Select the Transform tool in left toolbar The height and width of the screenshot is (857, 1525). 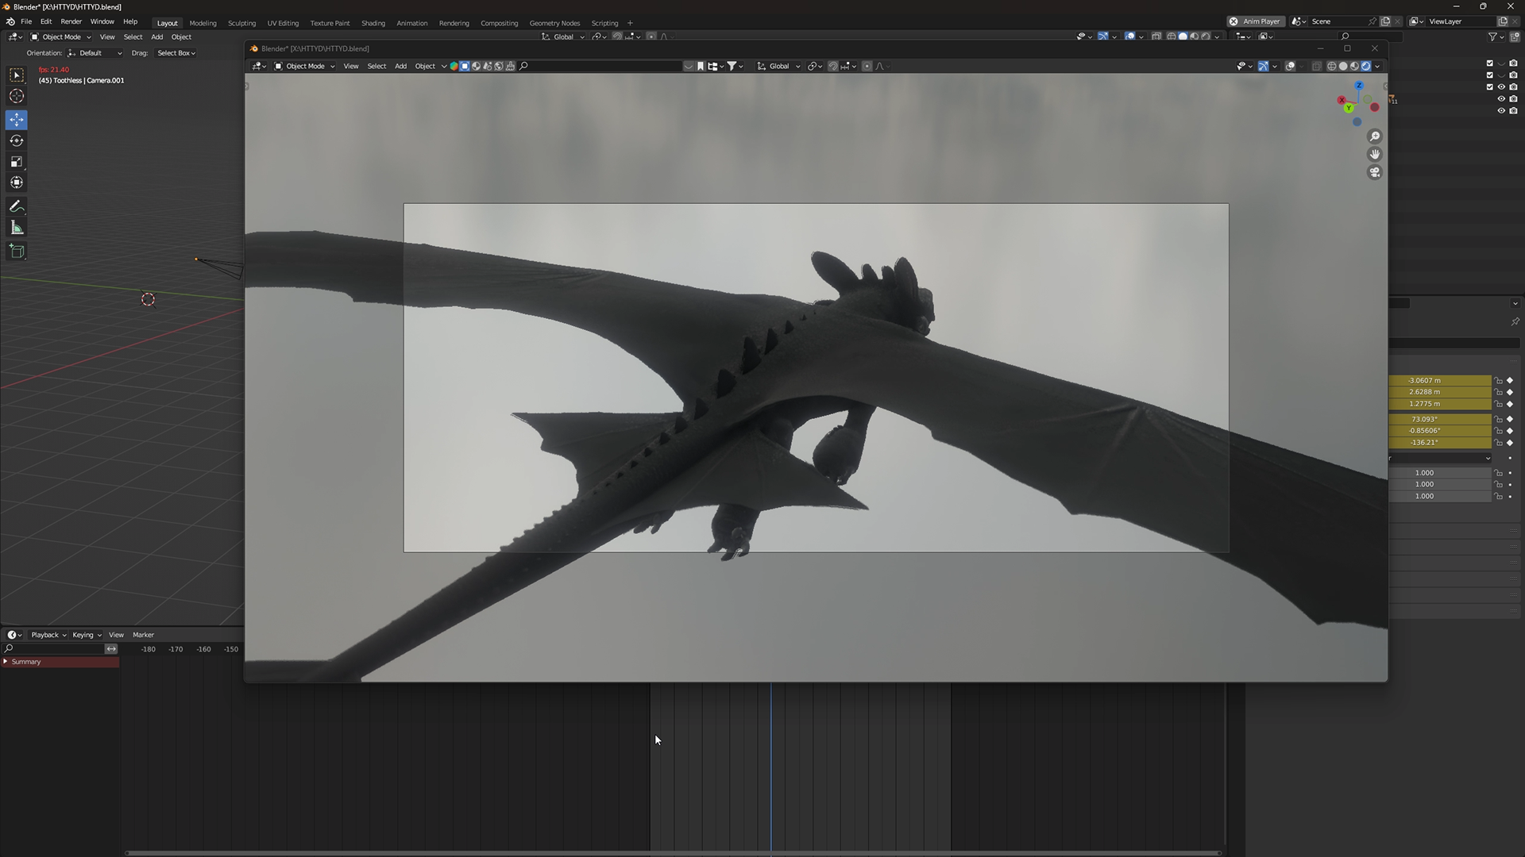tap(17, 183)
